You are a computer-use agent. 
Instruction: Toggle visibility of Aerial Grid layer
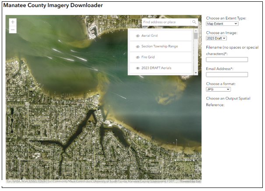pyautogui.click(x=138, y=36)
